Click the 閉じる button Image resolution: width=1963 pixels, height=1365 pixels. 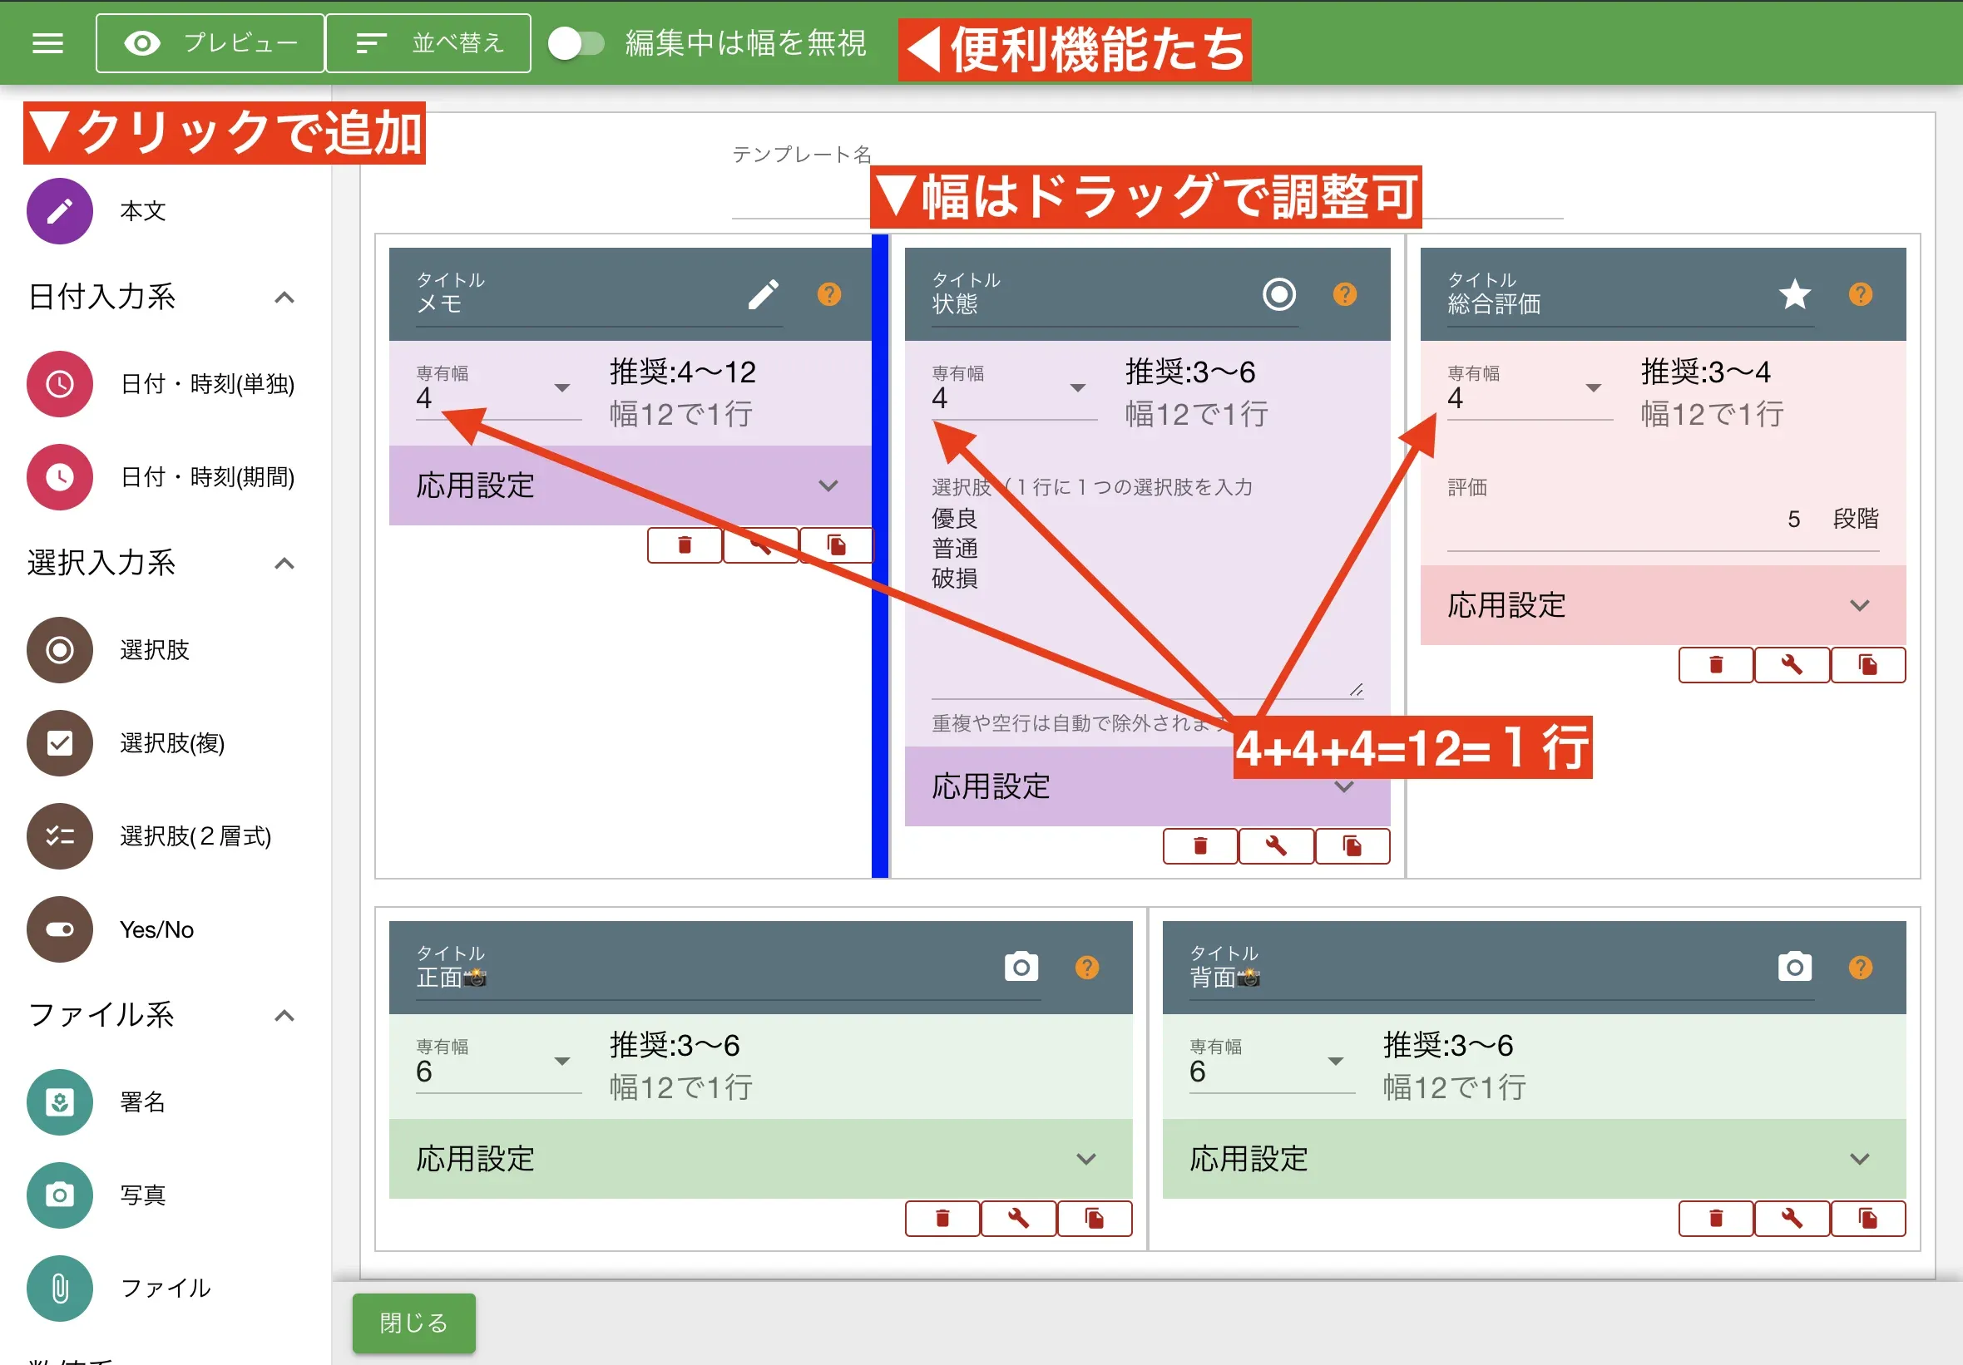[x=413, y=1323]
